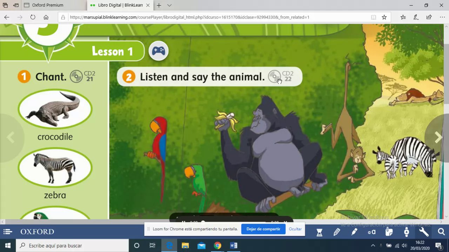Click the address bar URL

(x=189, y=17)
